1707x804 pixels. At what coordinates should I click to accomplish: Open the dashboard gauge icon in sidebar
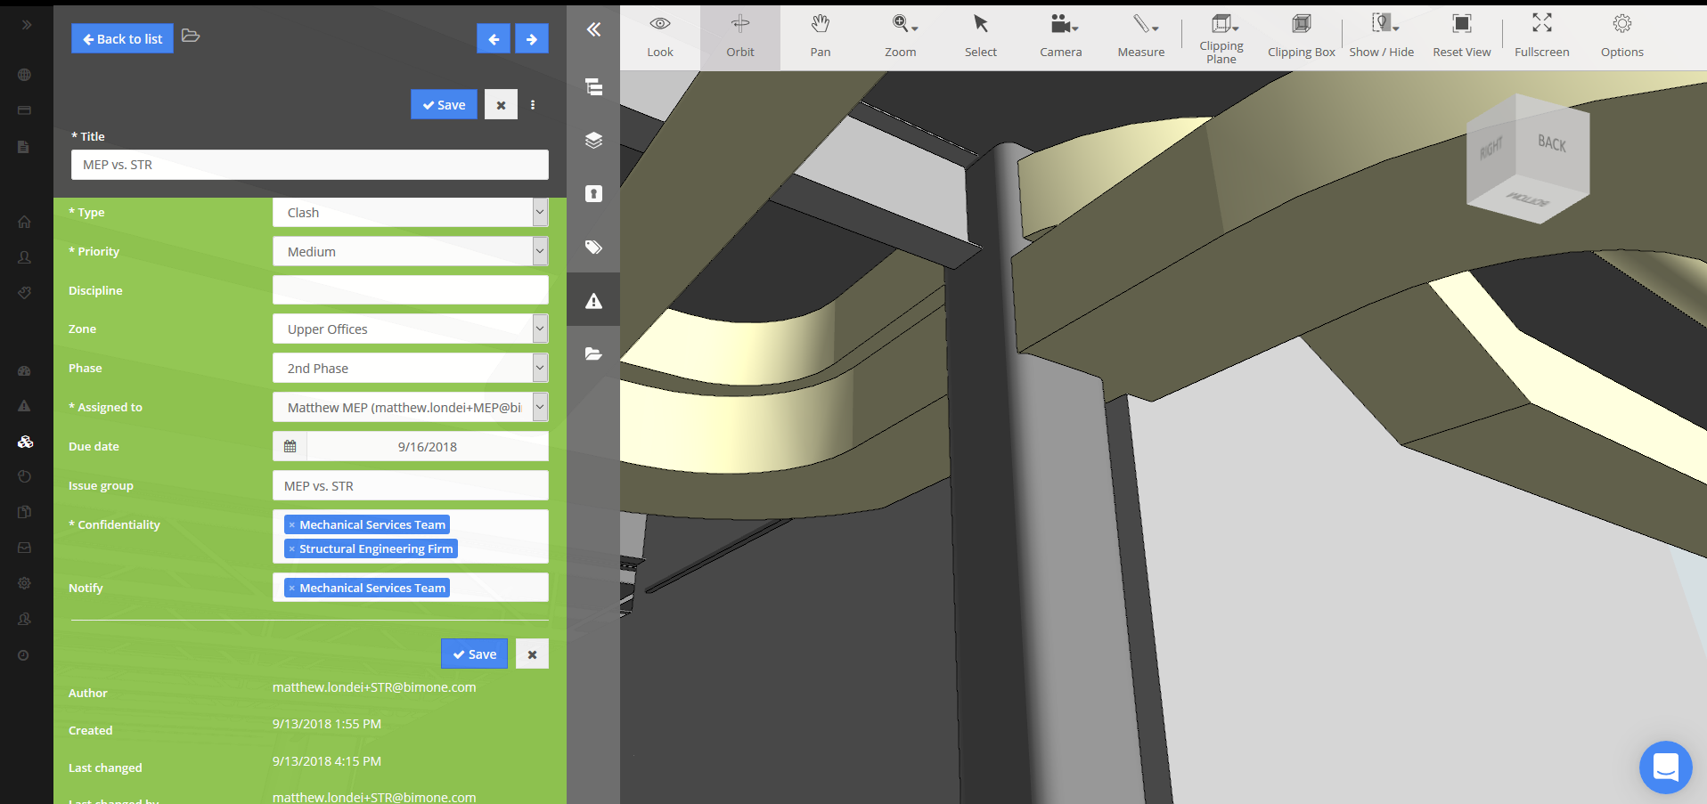[x=24, y=370]
